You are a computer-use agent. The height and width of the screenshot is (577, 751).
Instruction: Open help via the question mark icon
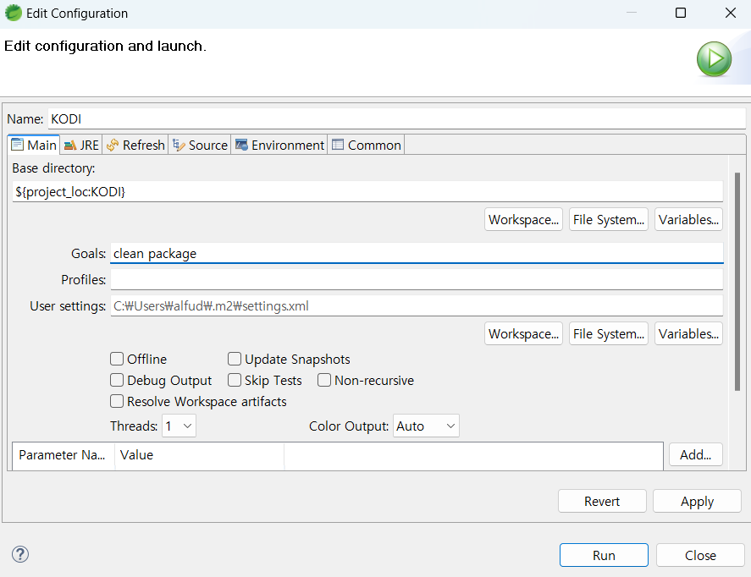[x=20, y=554]
